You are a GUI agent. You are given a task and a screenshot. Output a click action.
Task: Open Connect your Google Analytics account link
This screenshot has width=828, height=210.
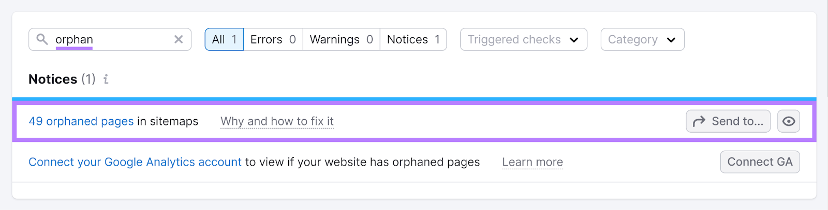coord(135,162)
